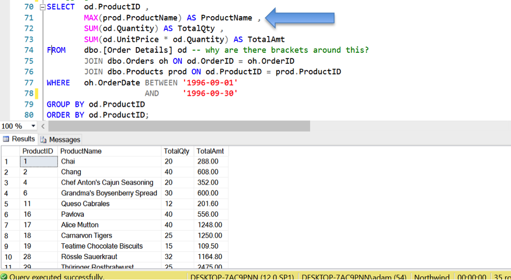
Task: Select the Queso Cabrales cell
Action: [109, 204]
